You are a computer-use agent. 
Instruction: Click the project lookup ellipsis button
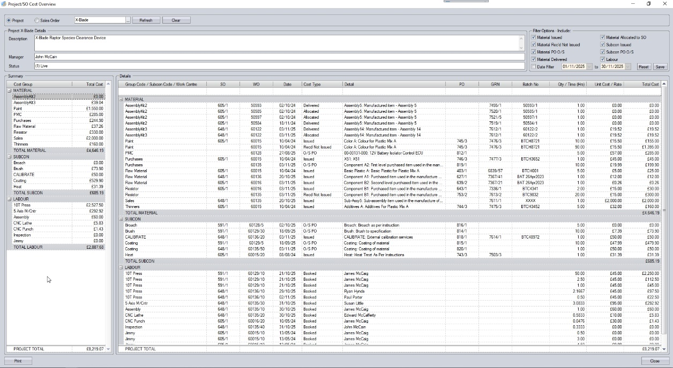[128, 20]
